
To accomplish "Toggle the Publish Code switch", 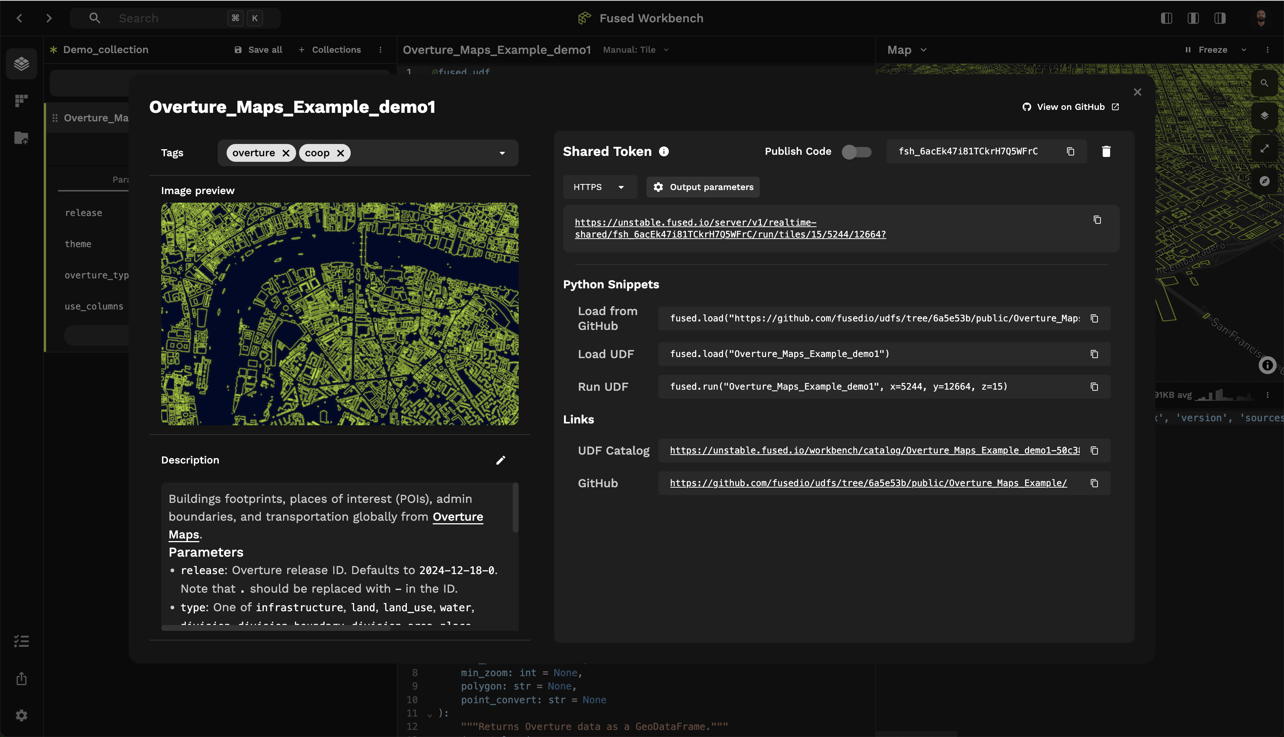I will click(856, 151).
